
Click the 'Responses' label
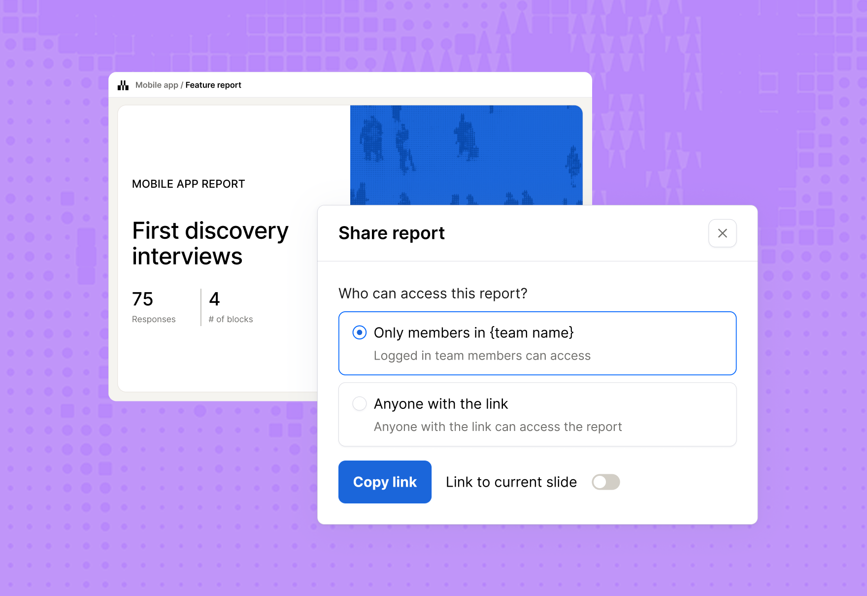click(x=154, y=319)
